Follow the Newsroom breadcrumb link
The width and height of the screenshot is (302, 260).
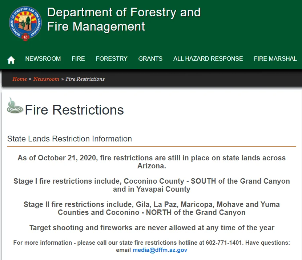point(46,79)
